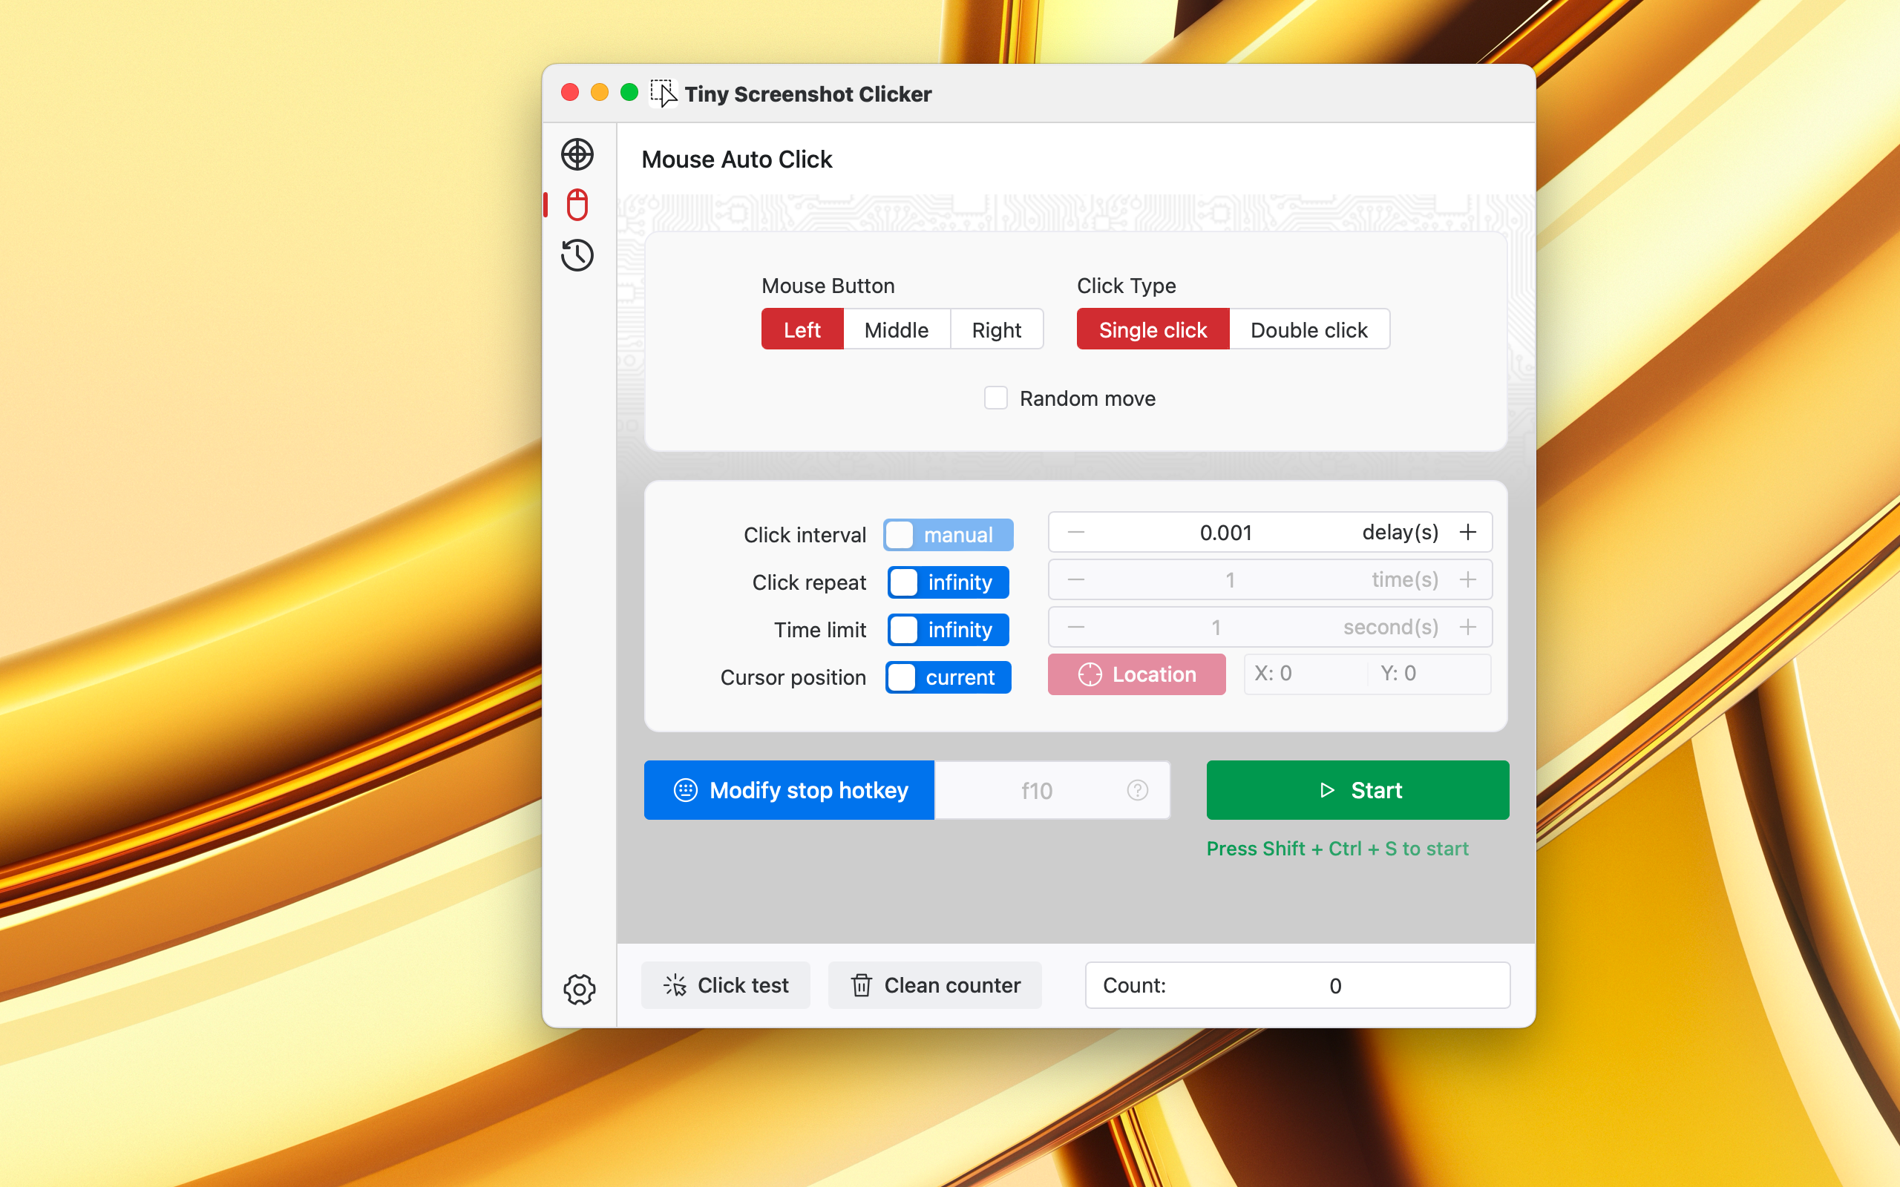Click the f10 hotkey field

[1052, 790]
